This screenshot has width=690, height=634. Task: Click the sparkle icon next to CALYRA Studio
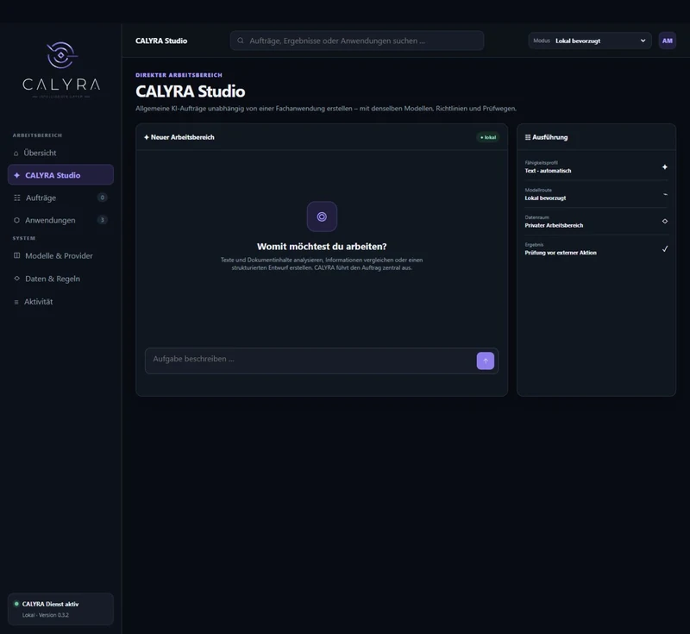pos(16,175)
